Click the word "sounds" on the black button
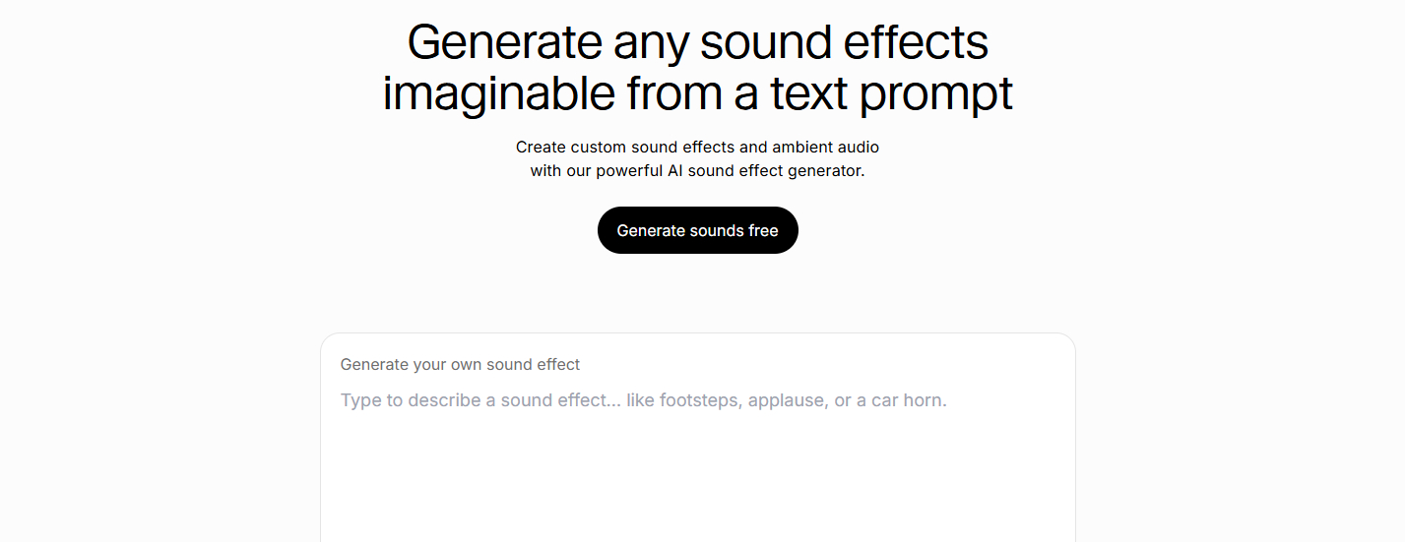This screenshot has height=542, width=1405. pos(717,231)
